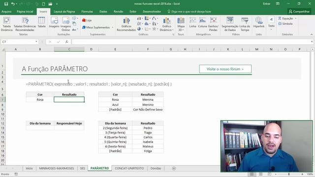This screenshot has height=177, width=315.
Task: Open the Dúvidas sheet tab
Action: coord(156,168)
